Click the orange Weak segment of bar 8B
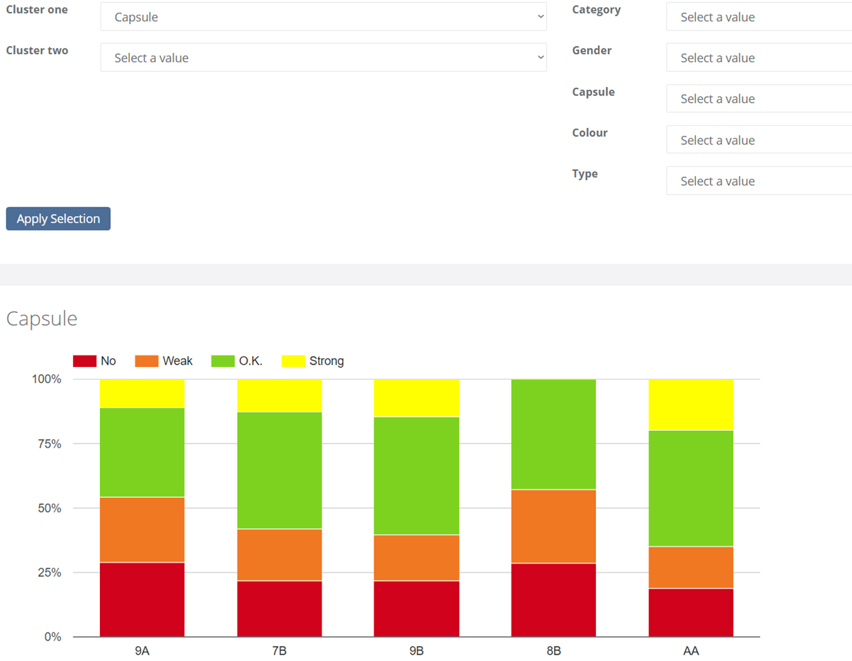Screen dimensions: 852x661 pyautogui.click(x=553, y=527)
